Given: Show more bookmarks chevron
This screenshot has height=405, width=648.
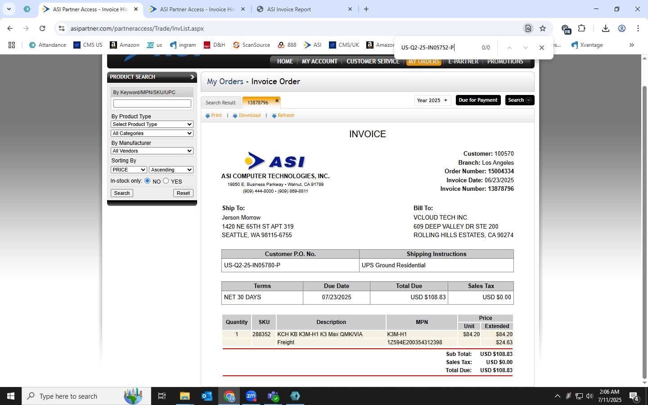Looking at the screenshot, I should pos(631,45).
